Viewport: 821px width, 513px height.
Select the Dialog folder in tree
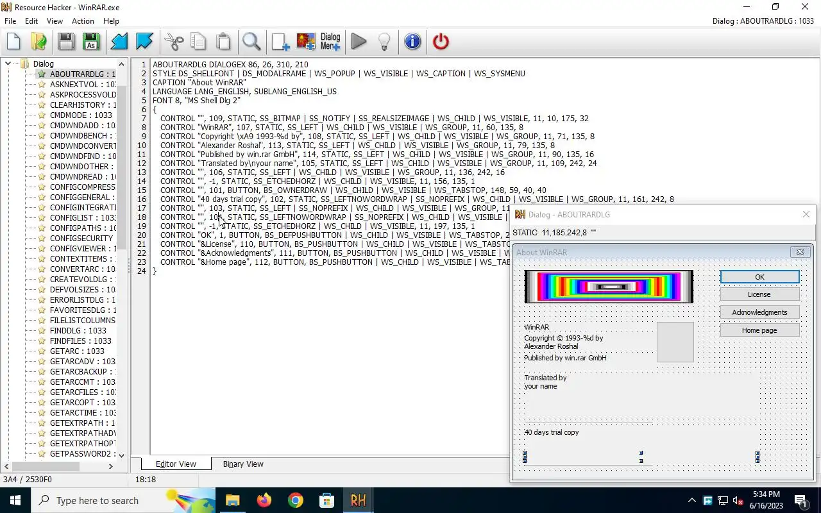[x=43, y=63]
